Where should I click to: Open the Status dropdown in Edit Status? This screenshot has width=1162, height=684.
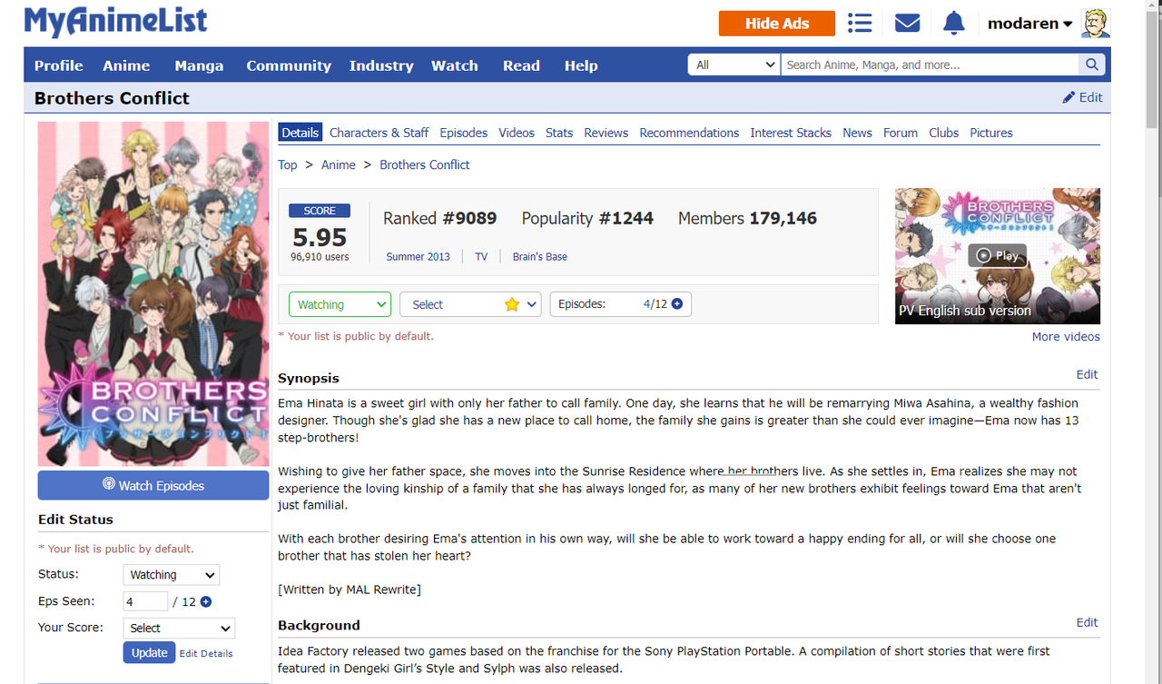pyautogui.click(x=172, y=575)
